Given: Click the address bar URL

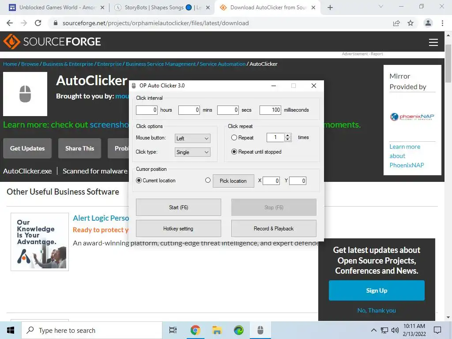Looking at the screenshot, I should (156, 23).
